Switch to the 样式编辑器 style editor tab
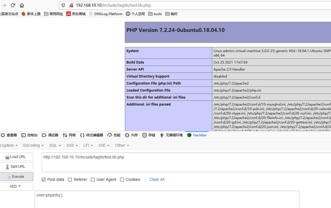 [x=92, y=135]
